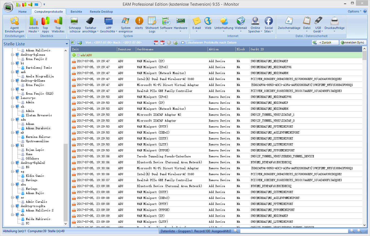The height and width of the screenshot is (236, 370).
Task: Click the Systemereignisse icon
Action: click(x=126, y=25)
